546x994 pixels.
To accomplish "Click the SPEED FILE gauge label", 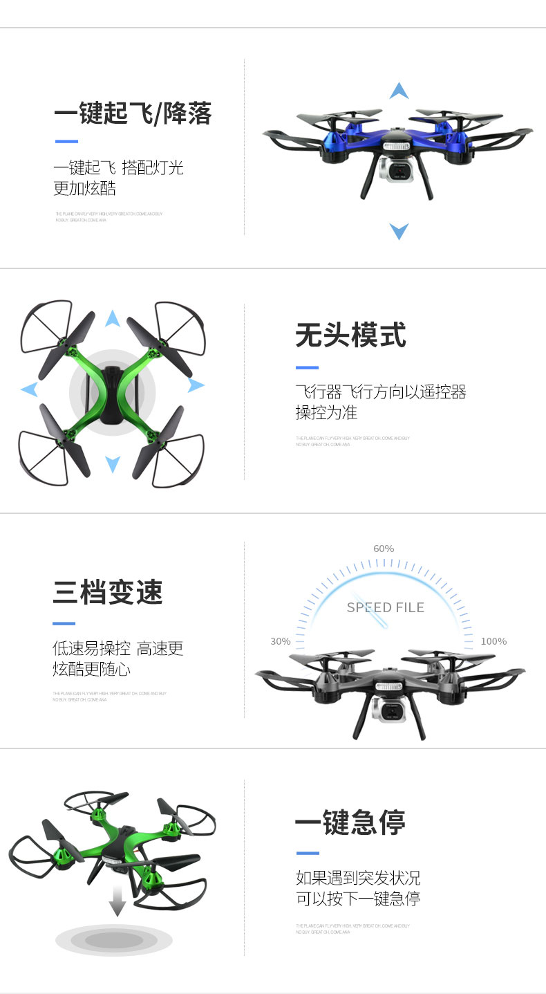I will coord(386,607).
